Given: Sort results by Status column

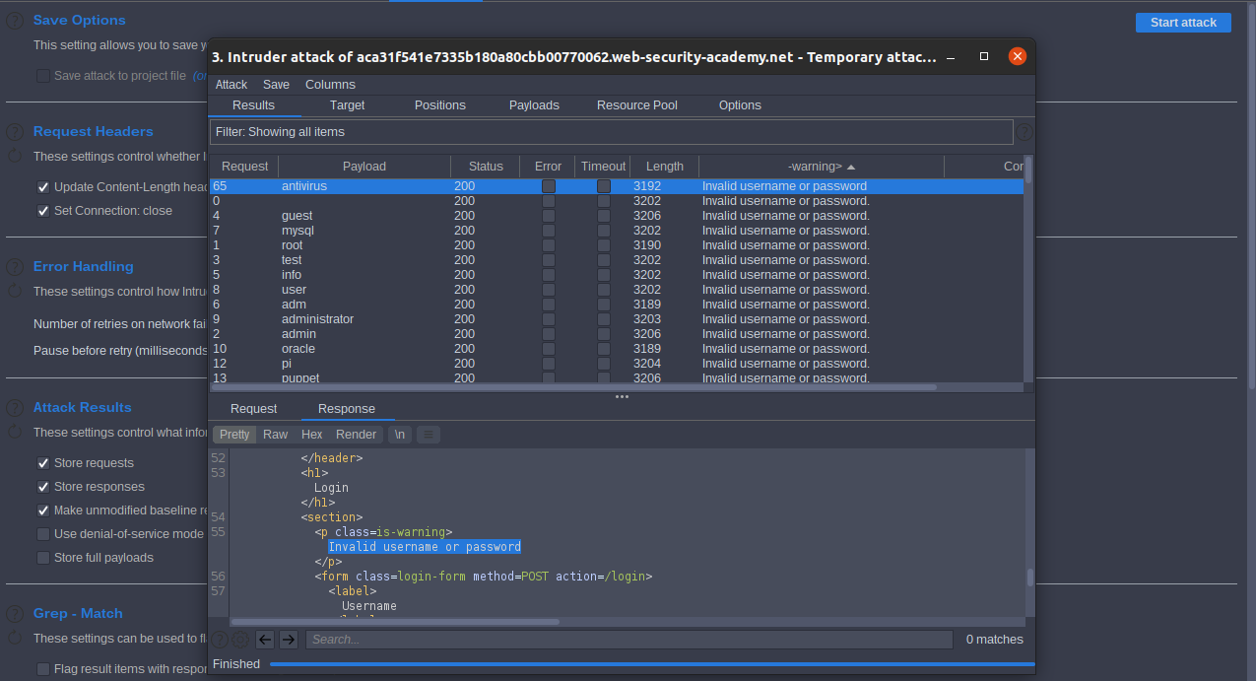Looking at the screenshot, I should 486,167.
